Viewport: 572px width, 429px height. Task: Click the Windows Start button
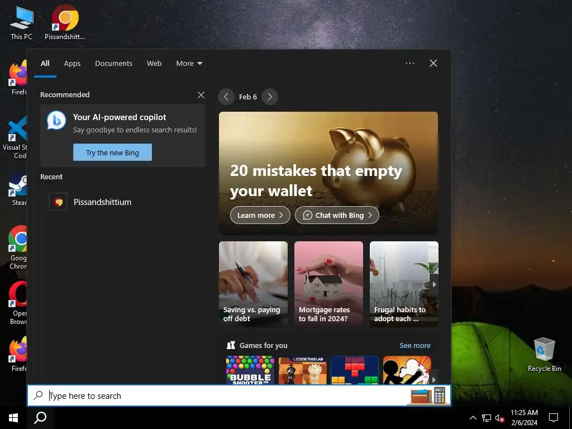coord(13,418)
